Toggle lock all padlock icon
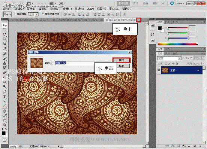 (177, 64)
